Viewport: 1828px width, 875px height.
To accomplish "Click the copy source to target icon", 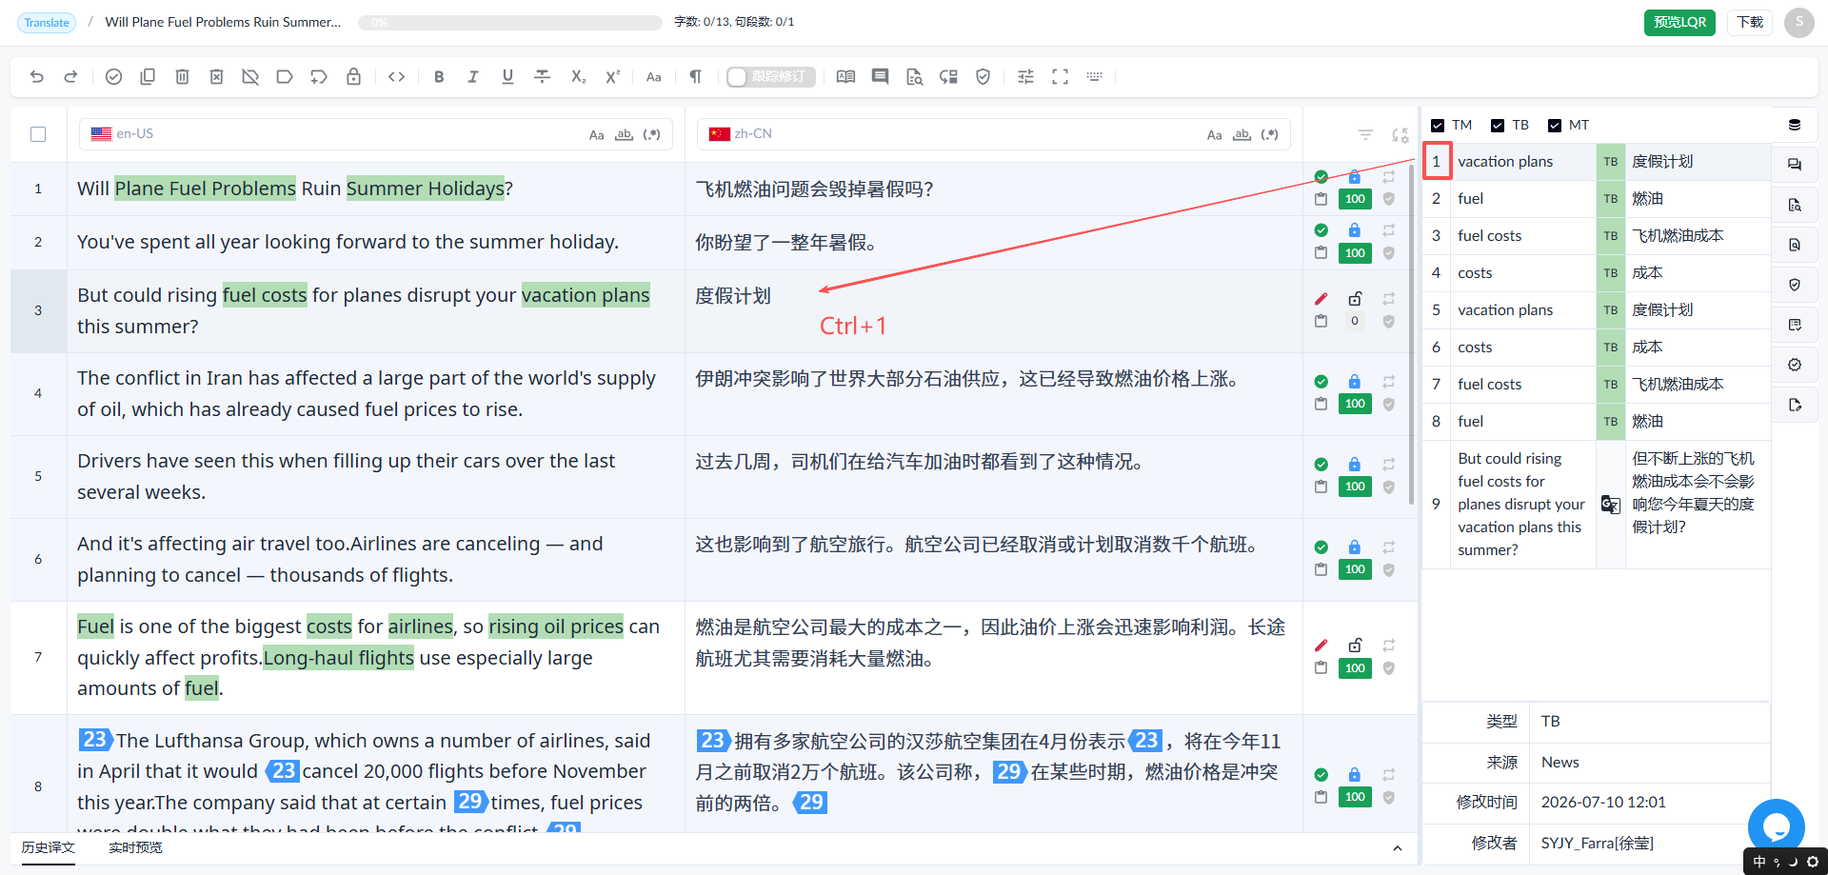I will tap(148, 77).
